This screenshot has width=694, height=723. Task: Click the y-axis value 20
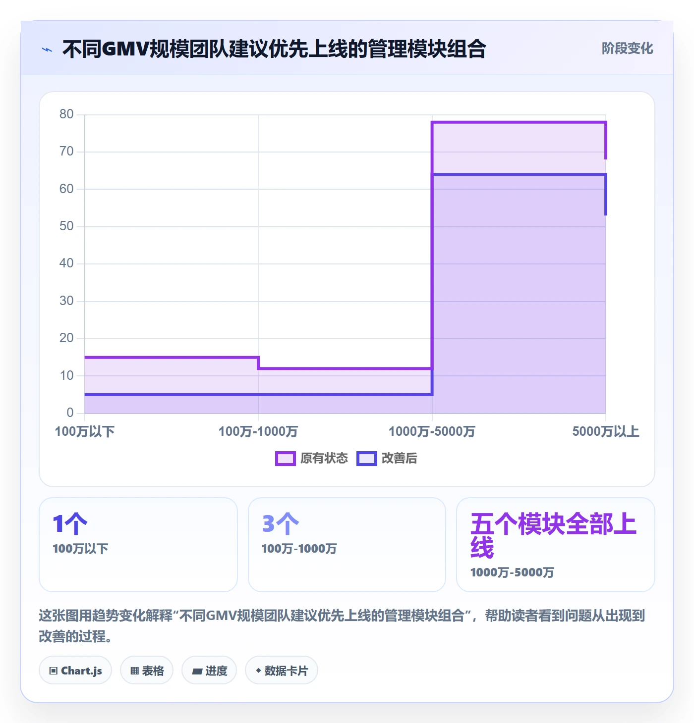(x=66, y=338)
